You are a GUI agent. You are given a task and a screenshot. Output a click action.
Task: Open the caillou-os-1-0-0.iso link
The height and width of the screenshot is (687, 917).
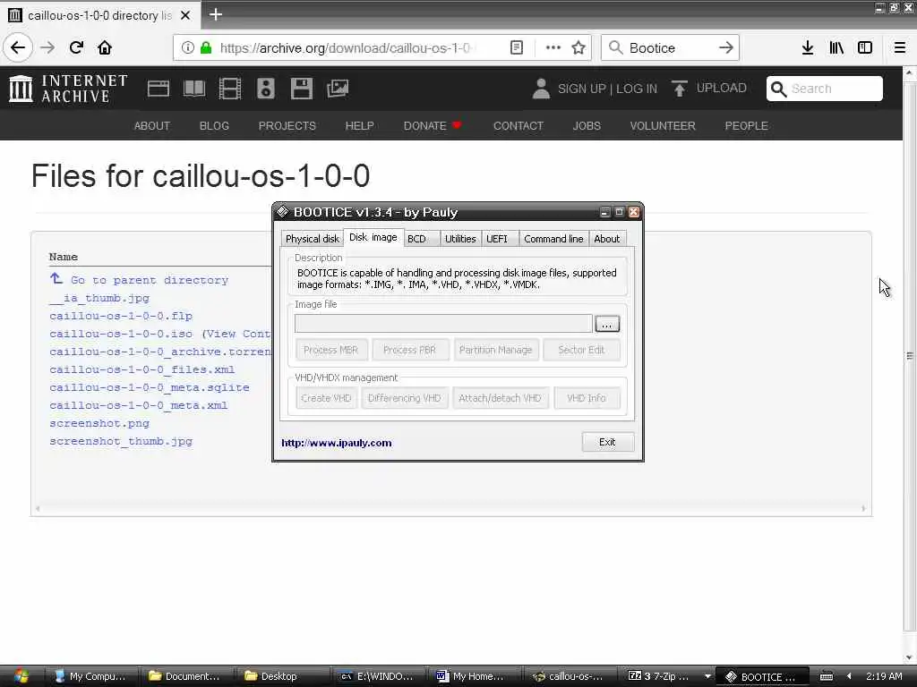coord(121,334)
